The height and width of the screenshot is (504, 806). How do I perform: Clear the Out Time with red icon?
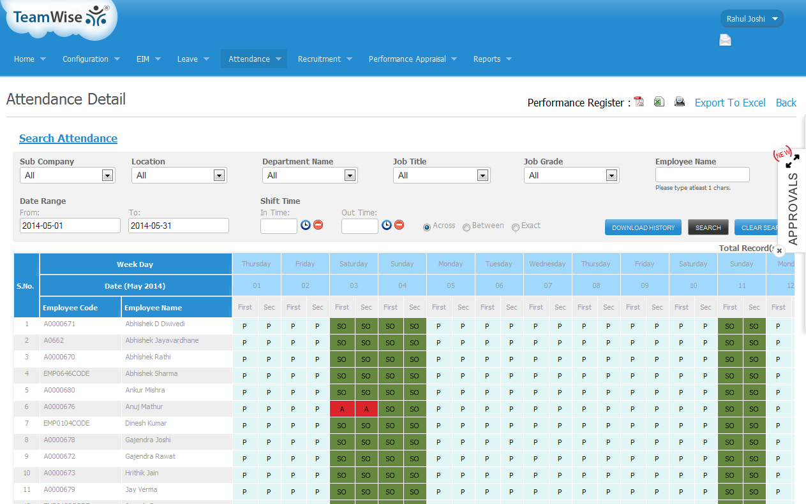[x=399, y=225]
